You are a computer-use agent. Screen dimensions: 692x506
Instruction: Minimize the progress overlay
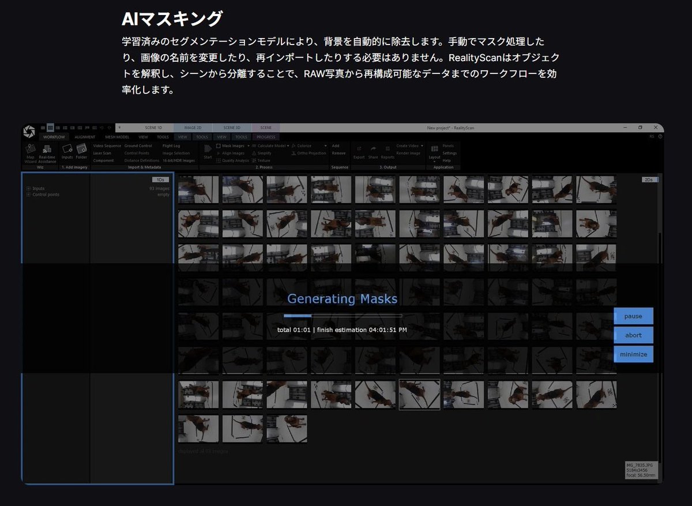(x=633, y=354)
